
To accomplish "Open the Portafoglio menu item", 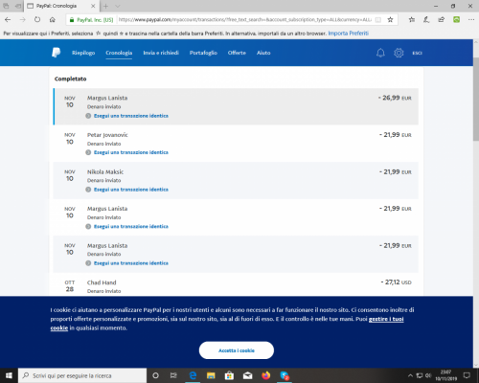I will (203, 53).
